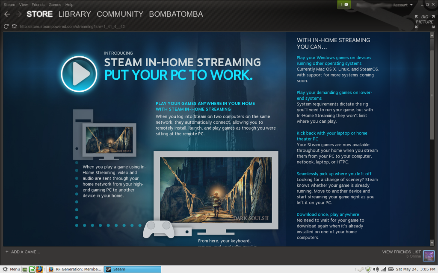
Task: Go forward with the right arrow button
Action: coord(18,14)
